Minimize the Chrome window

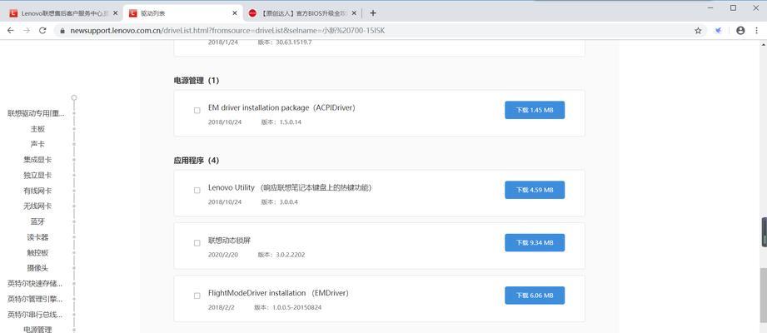[710, 7]
